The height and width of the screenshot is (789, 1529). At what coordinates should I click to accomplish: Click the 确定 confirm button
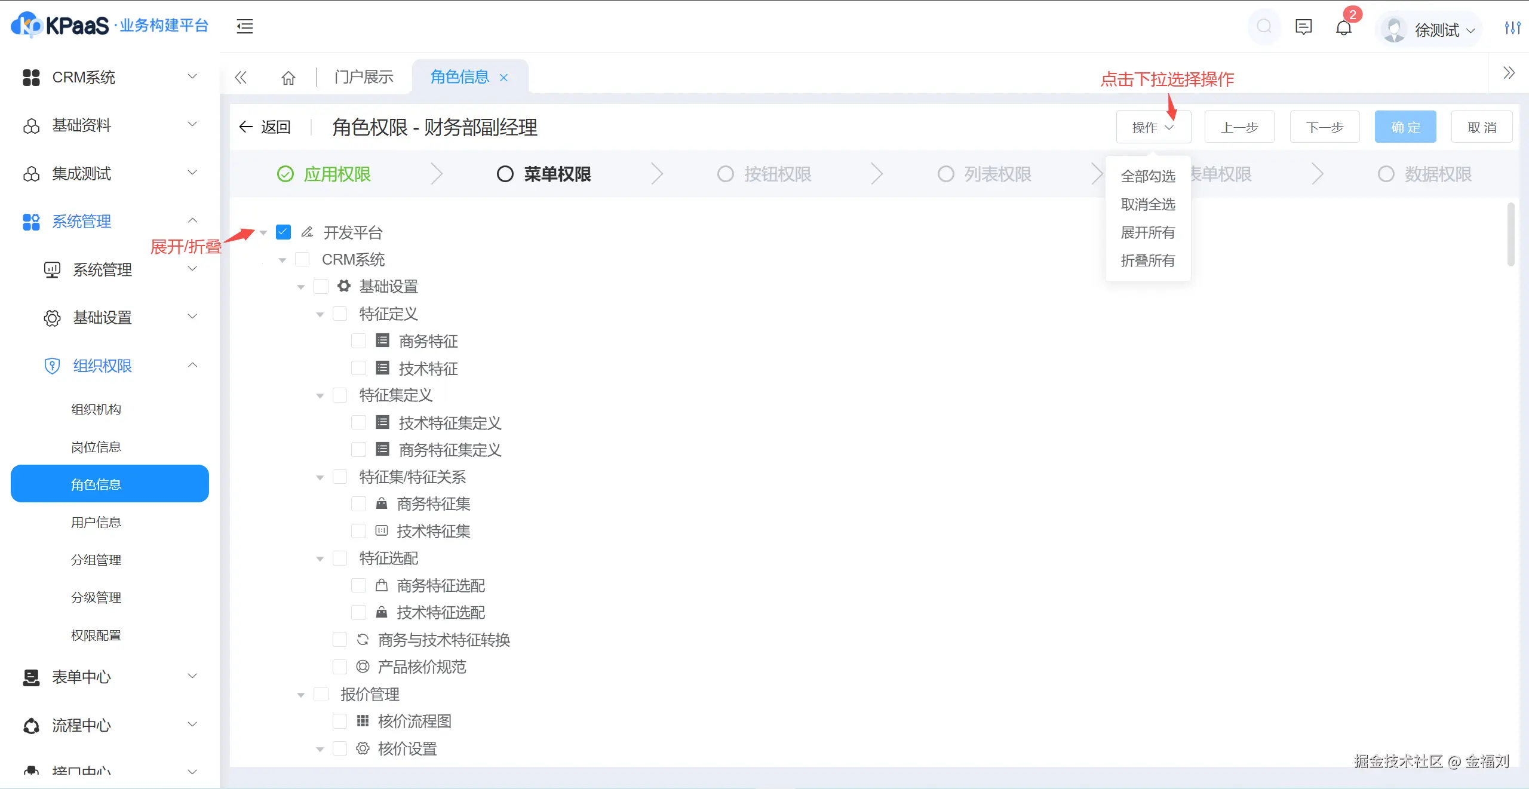(x=1405, y=127)
